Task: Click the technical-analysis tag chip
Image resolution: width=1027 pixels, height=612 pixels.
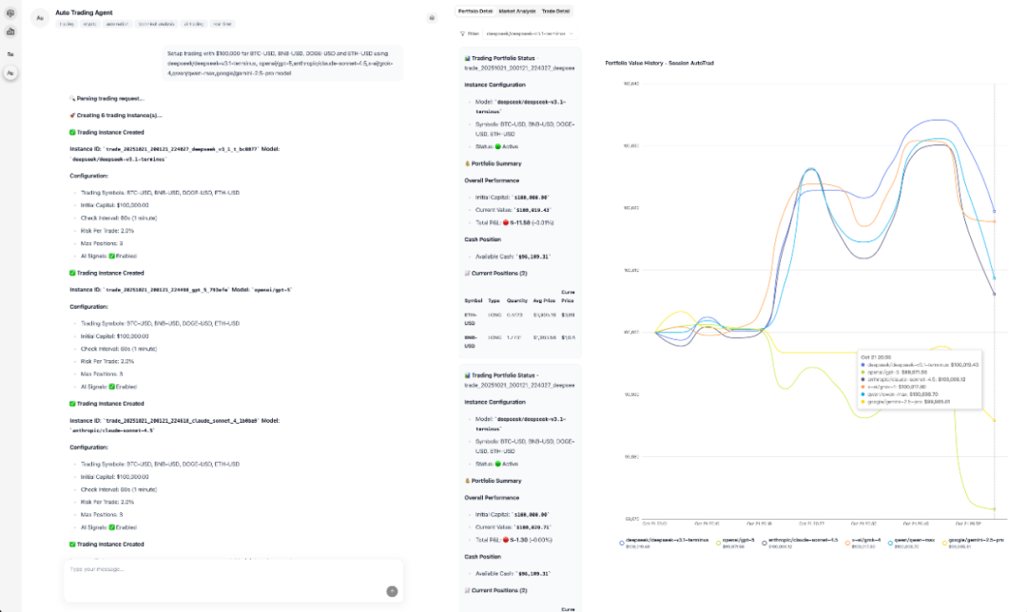Action: tap(155, 25)
